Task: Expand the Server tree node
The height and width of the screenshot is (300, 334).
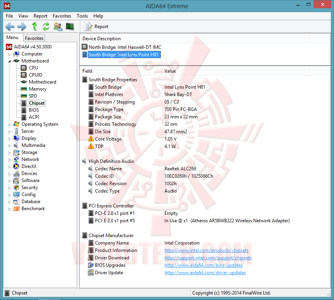Action: click(9, 132)
